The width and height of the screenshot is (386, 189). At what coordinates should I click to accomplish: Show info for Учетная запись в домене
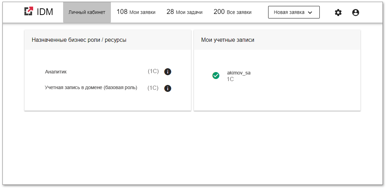(168, 88)
